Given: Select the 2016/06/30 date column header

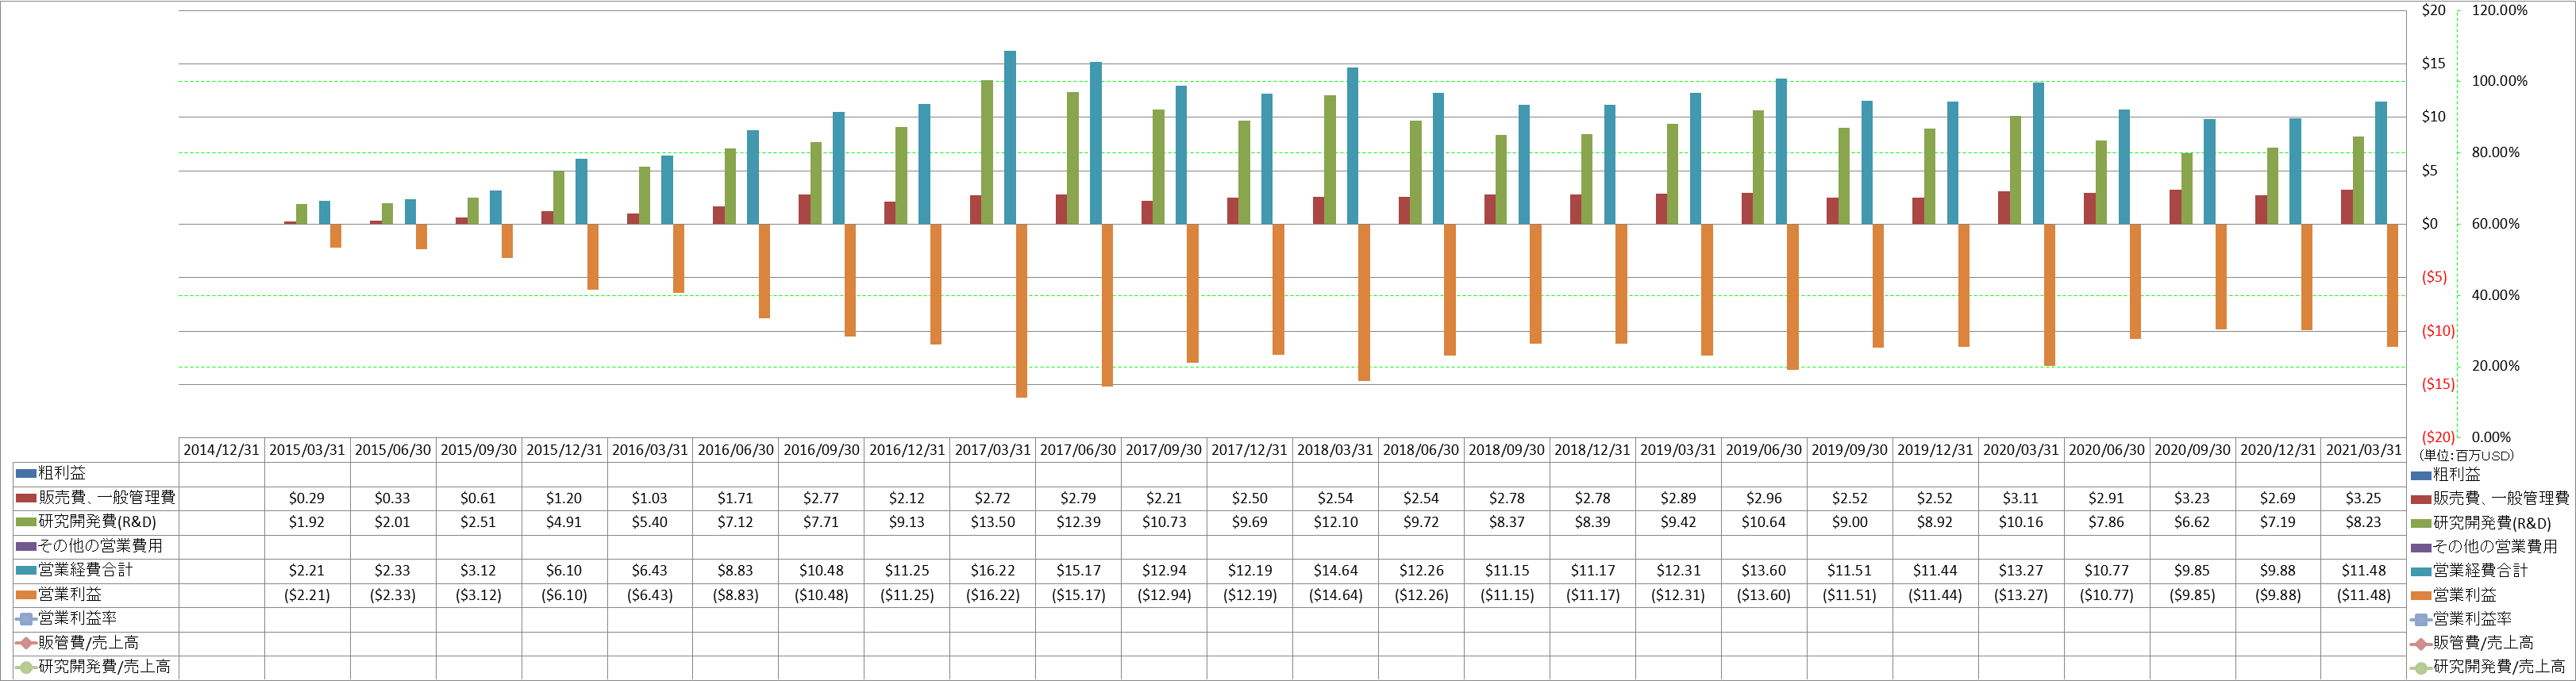Looking at the screenshot, I should 736,450.
